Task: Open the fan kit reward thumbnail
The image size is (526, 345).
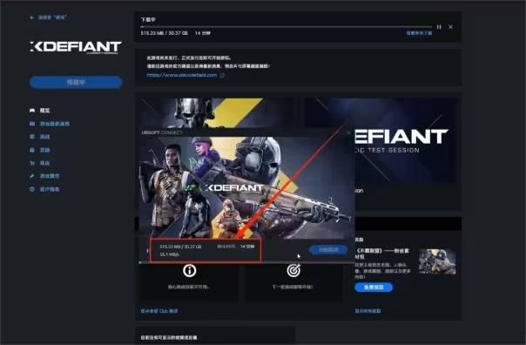Action: [437, 261]
